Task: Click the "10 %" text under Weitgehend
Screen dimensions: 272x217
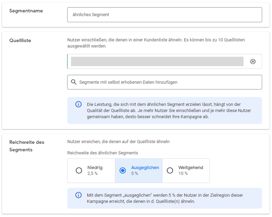Action: (x=183, y=173)
